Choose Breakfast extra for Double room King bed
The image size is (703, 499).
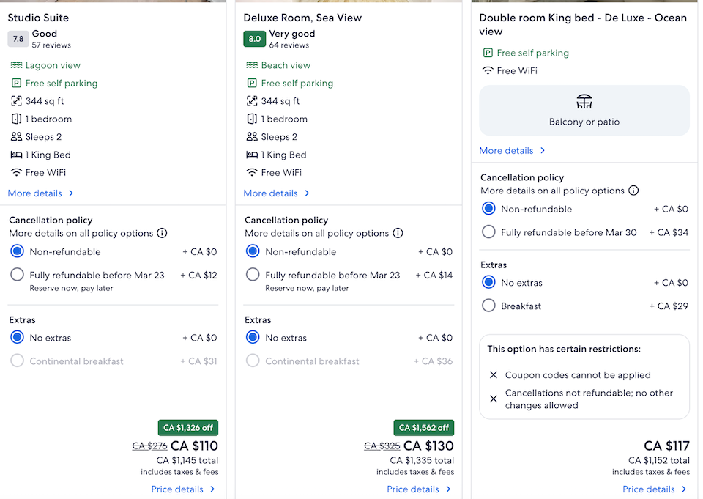488,306
